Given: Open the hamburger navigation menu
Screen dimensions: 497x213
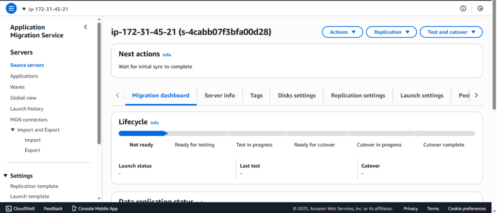Looking at the screenshot, I should pyautogui.click(x=11, y=8).
